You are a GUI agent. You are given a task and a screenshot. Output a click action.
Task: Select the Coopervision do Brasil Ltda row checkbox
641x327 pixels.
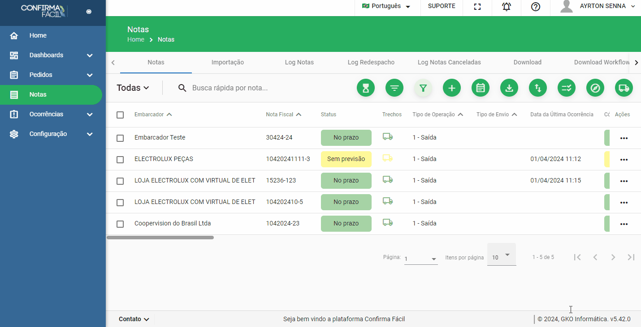click(120, 224)
